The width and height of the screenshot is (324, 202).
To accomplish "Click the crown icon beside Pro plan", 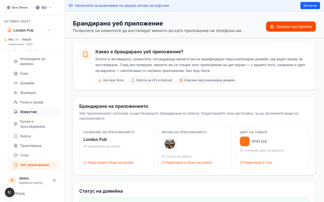I will coord(6,40).
